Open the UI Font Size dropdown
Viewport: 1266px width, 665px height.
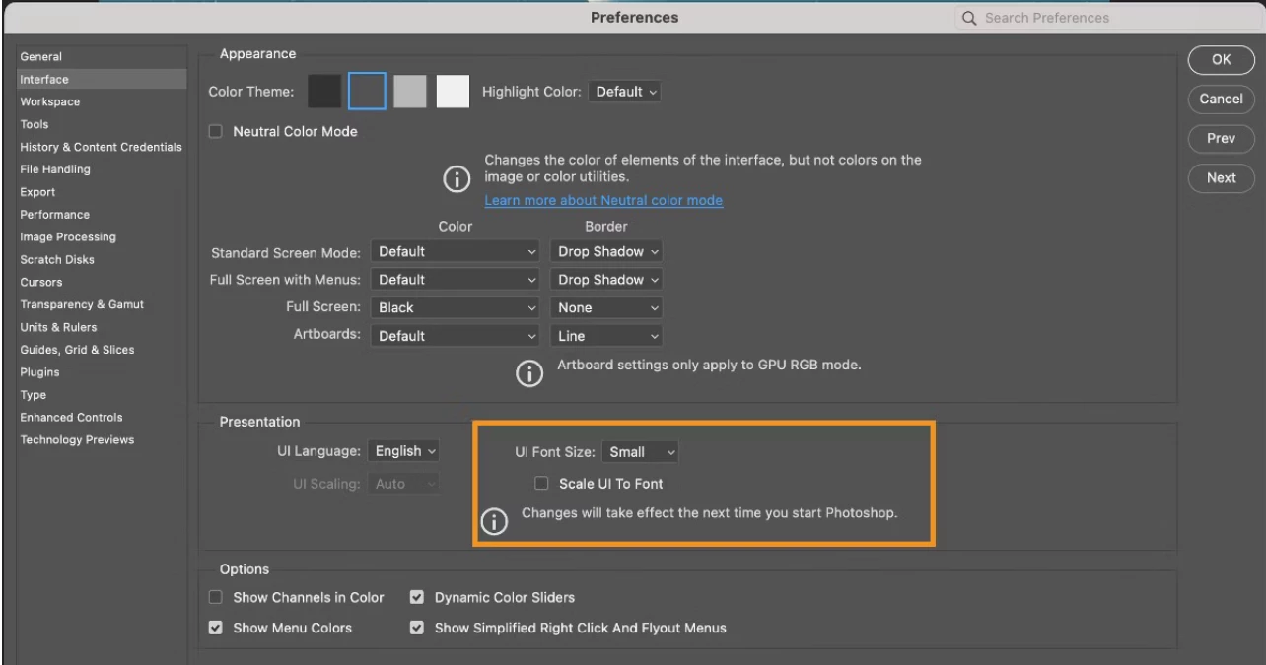(641, 452)
